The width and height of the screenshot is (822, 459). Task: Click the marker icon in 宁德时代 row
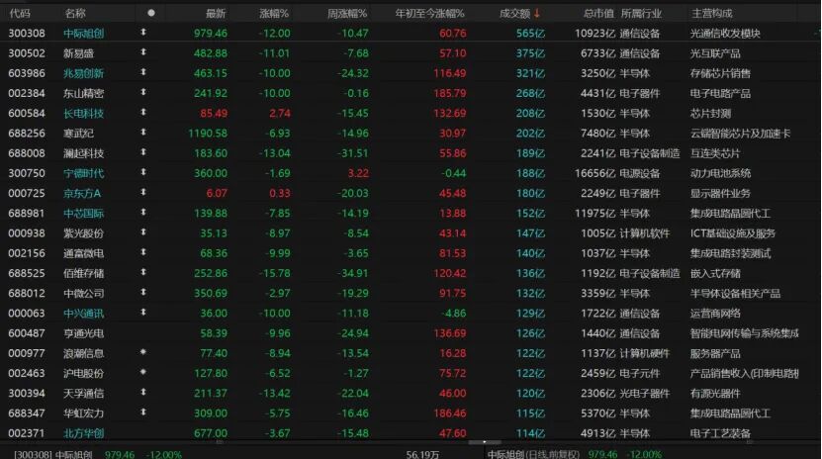tap(143, 172)
